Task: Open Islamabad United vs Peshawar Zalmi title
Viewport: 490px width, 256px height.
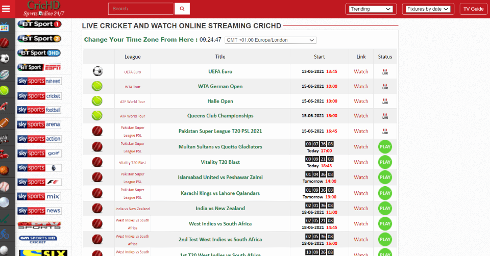Action: tap(220, 177)
